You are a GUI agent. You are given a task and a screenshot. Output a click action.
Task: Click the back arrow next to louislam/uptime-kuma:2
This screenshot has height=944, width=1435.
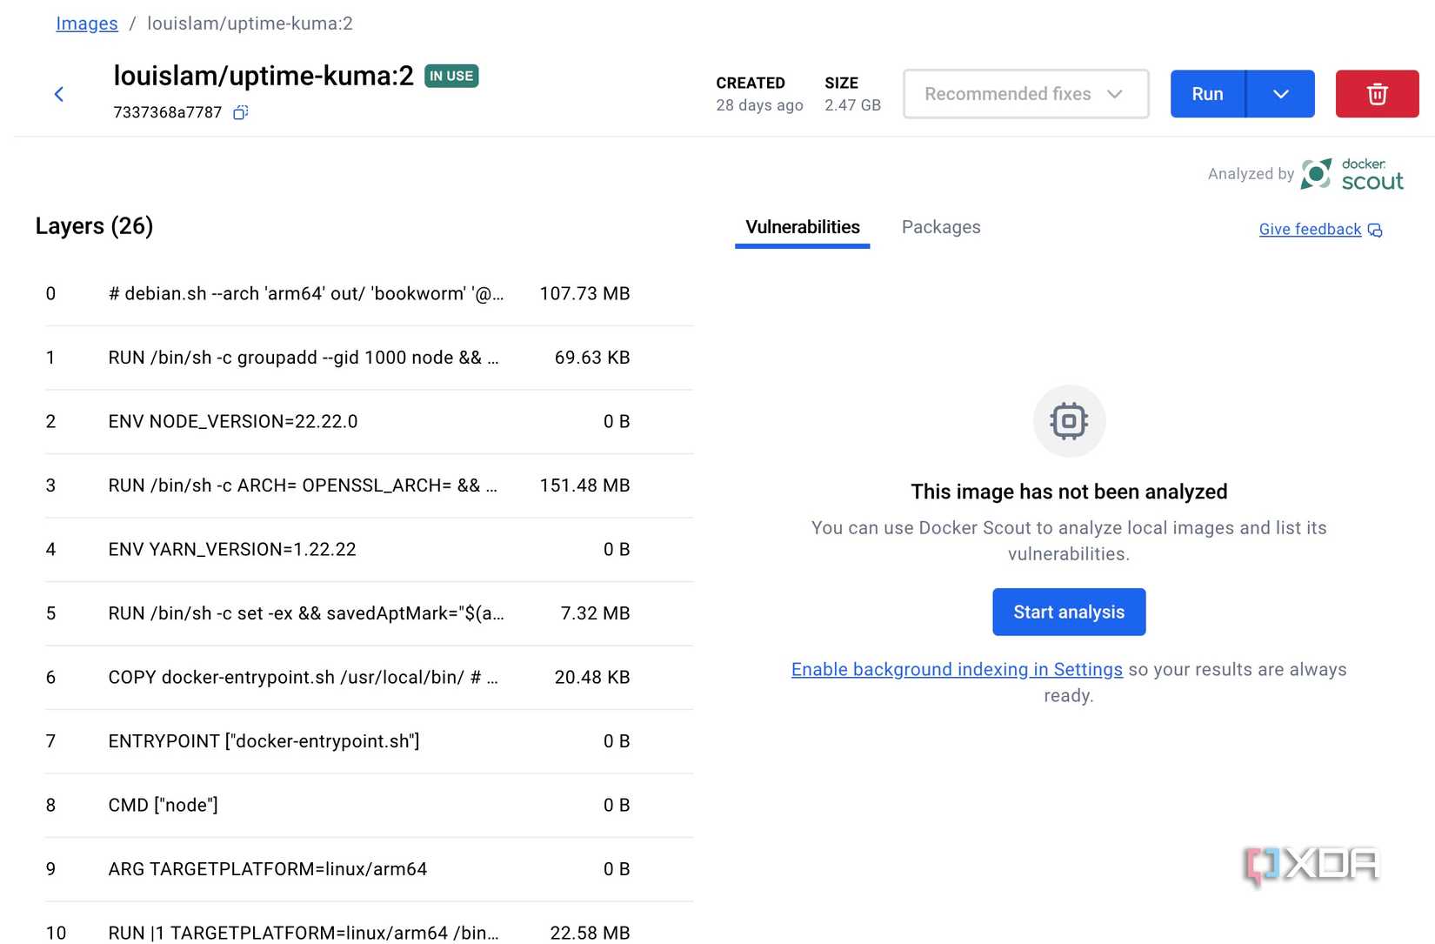(58, 93)
